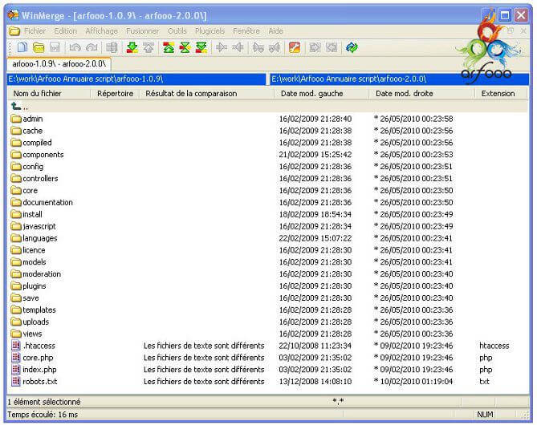Select the documentation folder row
This screenshot has width=537, height=425.
(267, 203)
